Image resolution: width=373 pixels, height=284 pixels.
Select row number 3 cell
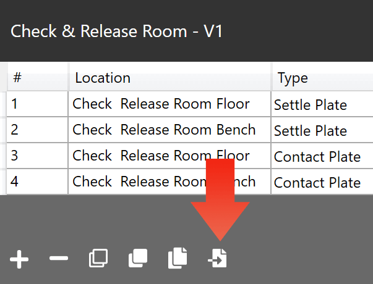pyautogui.click(x=37, y=156)
